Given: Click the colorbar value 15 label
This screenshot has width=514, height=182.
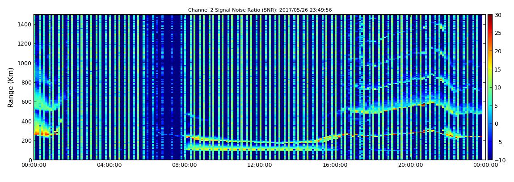Looking at the screenshot, I should tap(498, 69).
